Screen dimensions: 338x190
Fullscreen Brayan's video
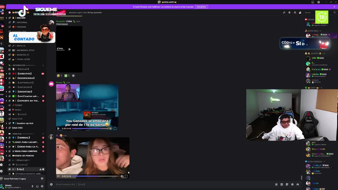pyautogui.click(x=115, y=129)
